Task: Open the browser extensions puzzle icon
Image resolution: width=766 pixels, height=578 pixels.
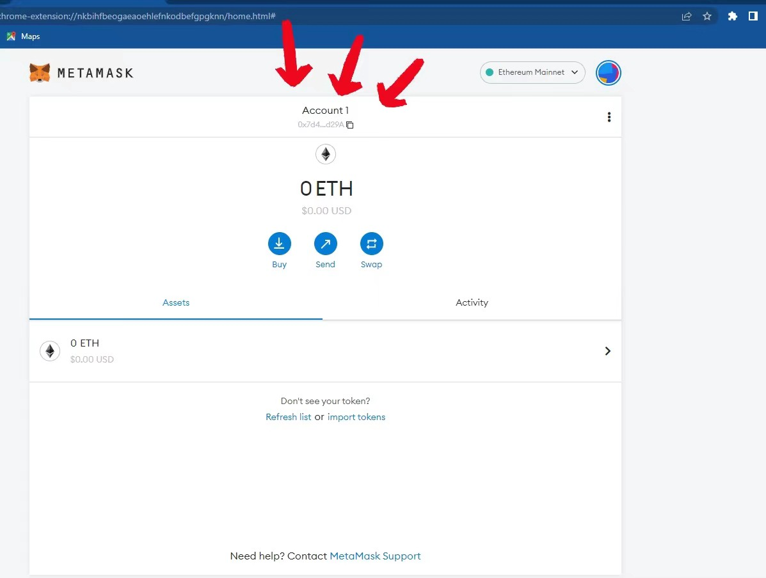Action: click(x=732, y=16)
